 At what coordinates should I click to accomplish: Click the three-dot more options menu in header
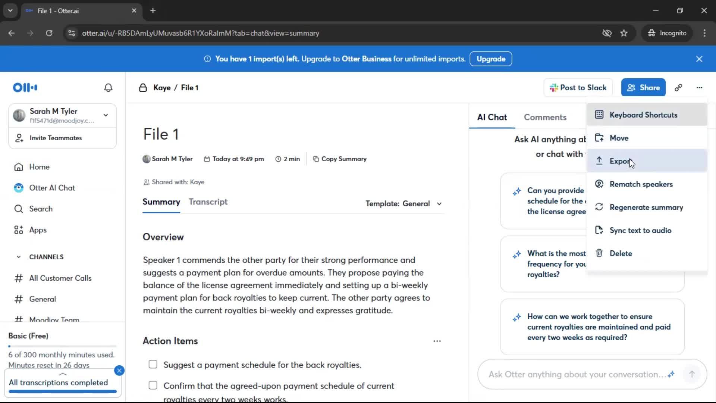tap(699, 88)
